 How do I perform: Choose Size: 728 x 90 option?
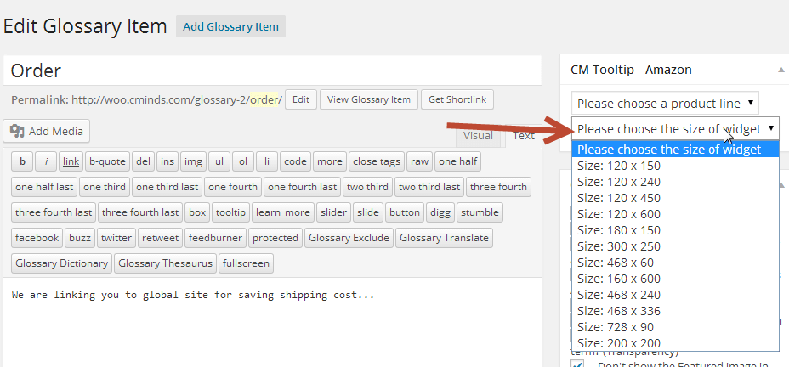tap(615, 327)
